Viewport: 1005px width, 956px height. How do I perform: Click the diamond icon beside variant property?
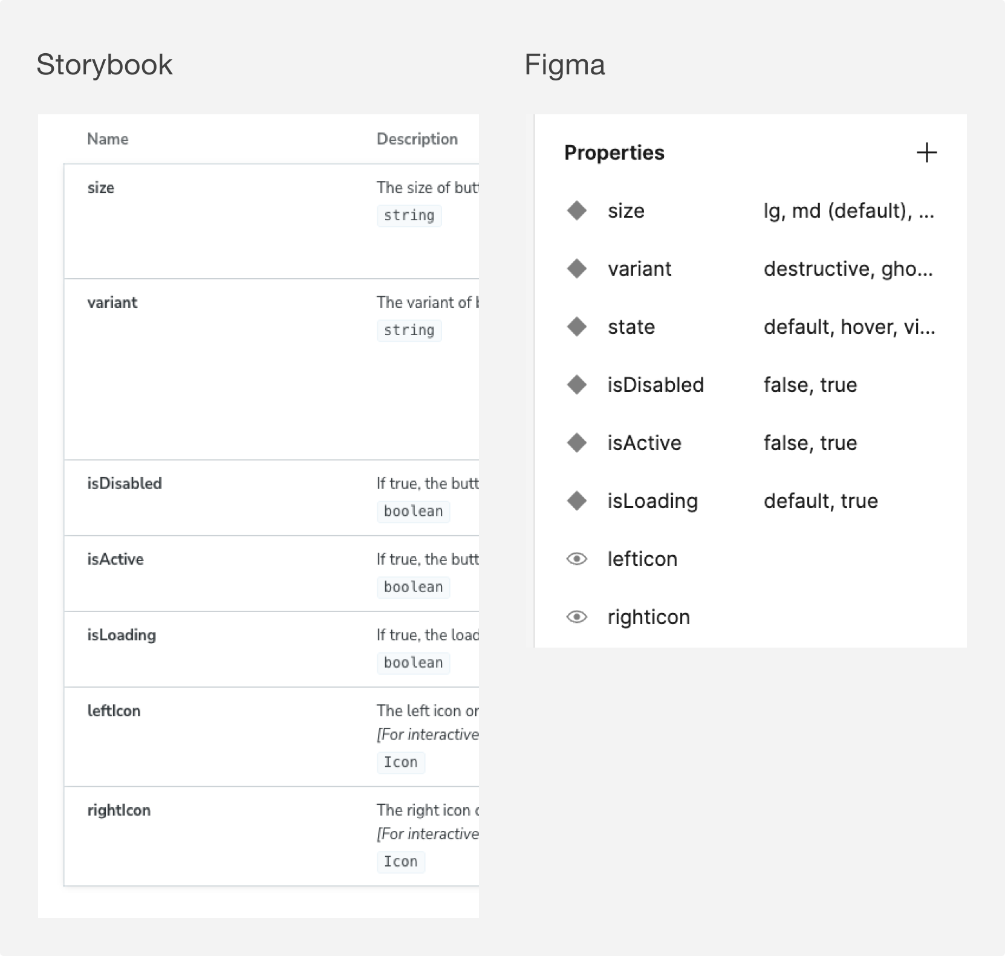[x=577, y=268]
